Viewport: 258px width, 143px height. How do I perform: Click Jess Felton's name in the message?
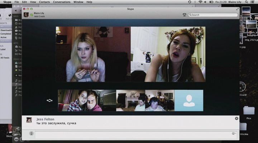(46, 119)
